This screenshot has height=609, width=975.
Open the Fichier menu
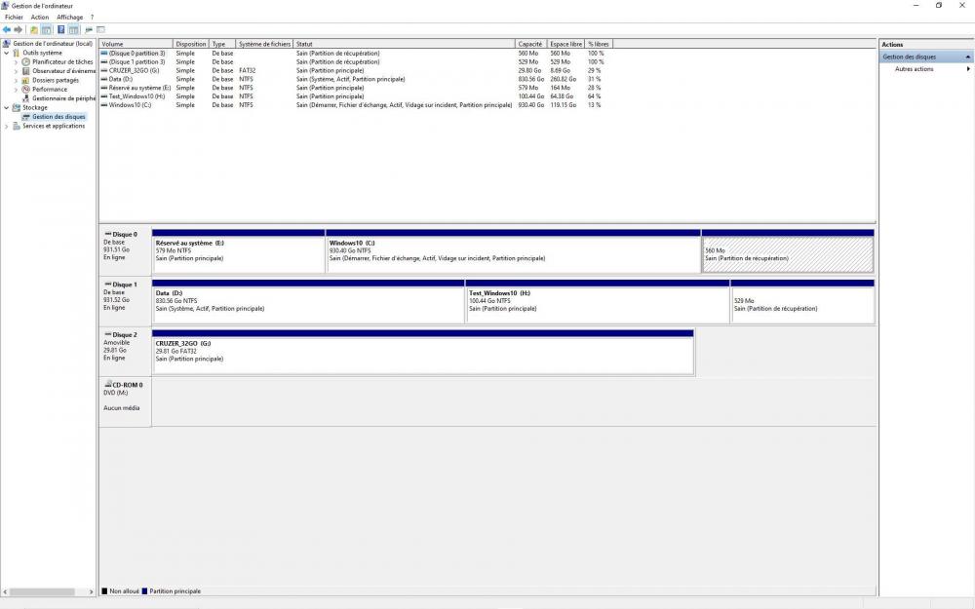coord(14,18)
